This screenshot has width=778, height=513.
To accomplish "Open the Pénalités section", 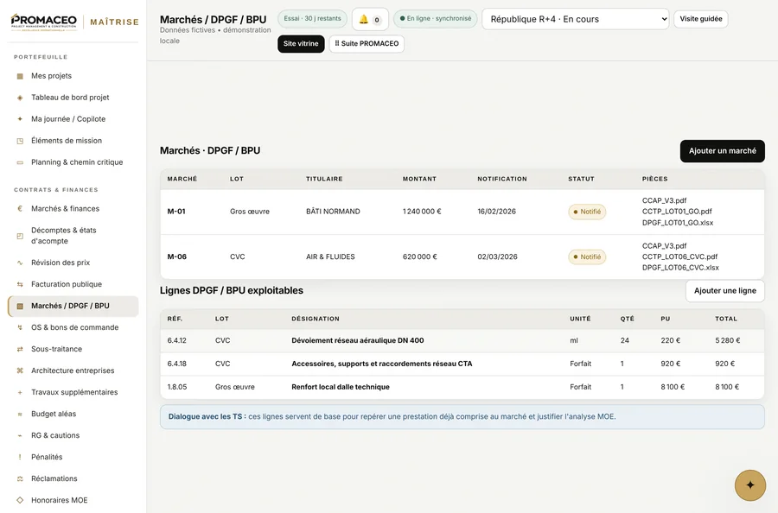I will point(73,457).
